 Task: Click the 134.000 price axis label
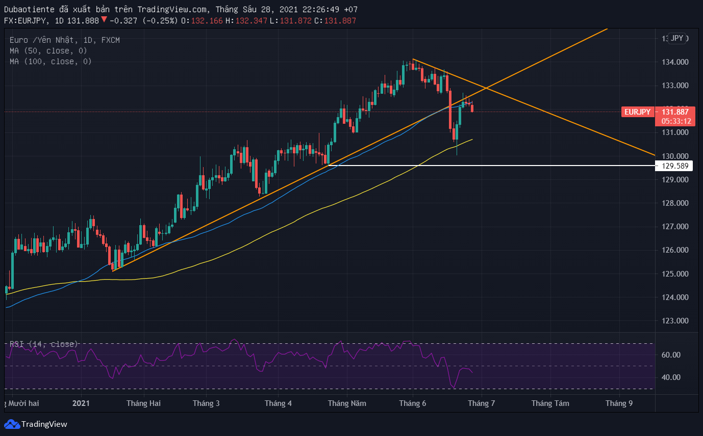pos(675,62)
